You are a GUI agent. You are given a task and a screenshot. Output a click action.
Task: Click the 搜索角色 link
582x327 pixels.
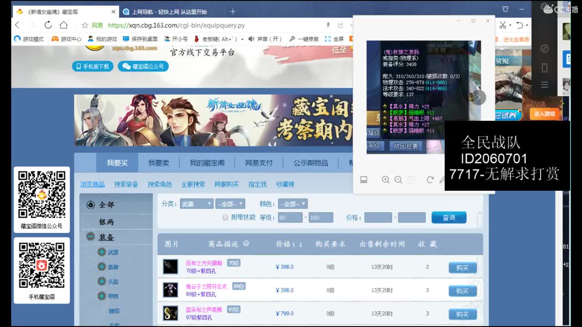tap(160, 184)
